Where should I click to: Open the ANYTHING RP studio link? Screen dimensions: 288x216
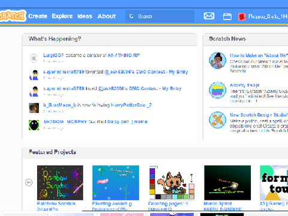[124, 55]
